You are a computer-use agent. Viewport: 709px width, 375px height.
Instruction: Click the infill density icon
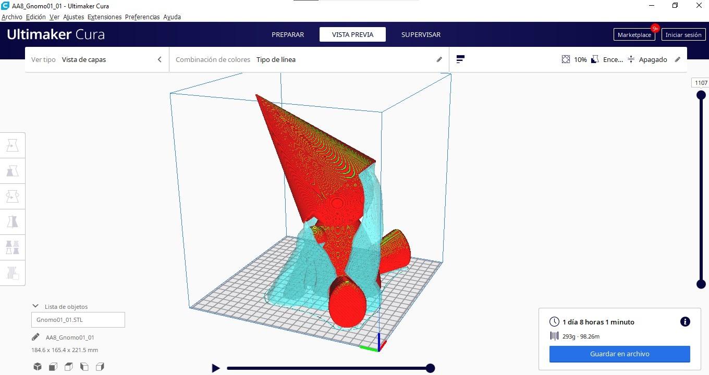[x=566, y=59]
